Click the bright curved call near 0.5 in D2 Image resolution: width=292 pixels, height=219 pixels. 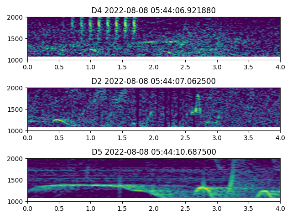click(x=58, y=120)
